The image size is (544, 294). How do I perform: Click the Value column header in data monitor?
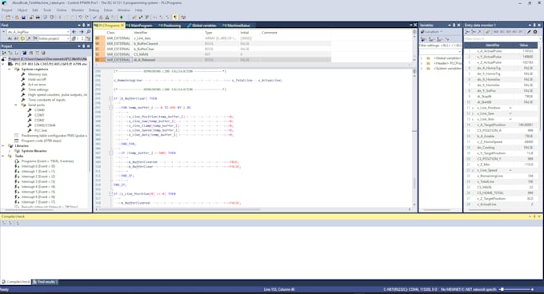click(523, 45)
